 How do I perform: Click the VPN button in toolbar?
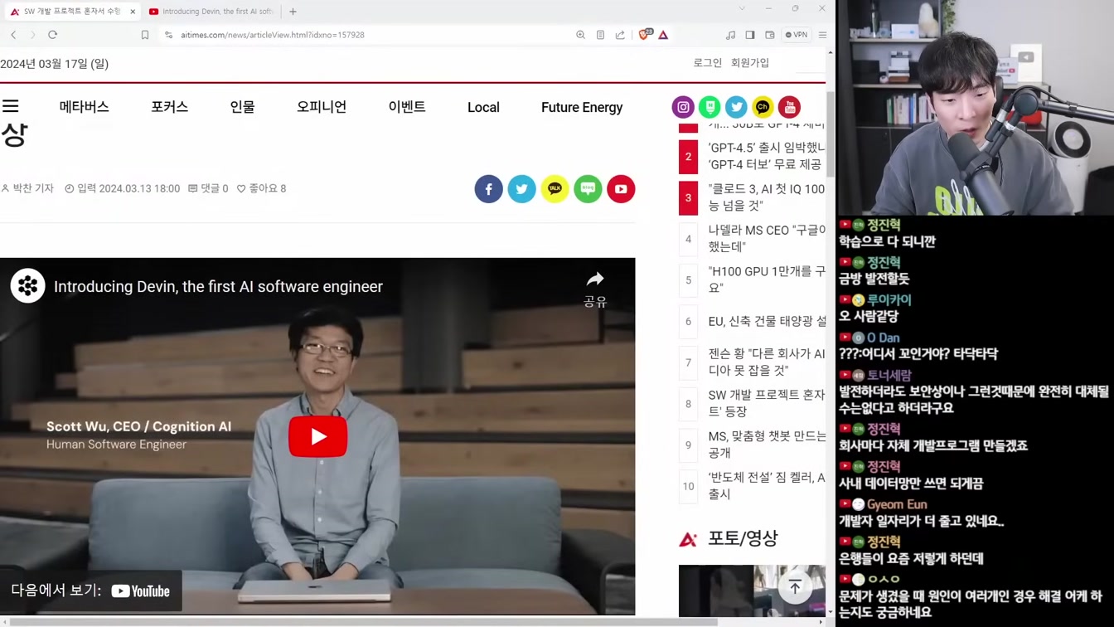click(x=797, y=35)
